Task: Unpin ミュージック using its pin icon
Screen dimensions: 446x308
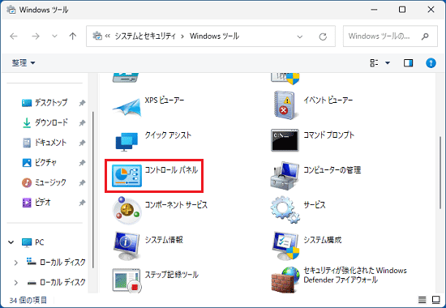Action: click(x=82, y=182)
